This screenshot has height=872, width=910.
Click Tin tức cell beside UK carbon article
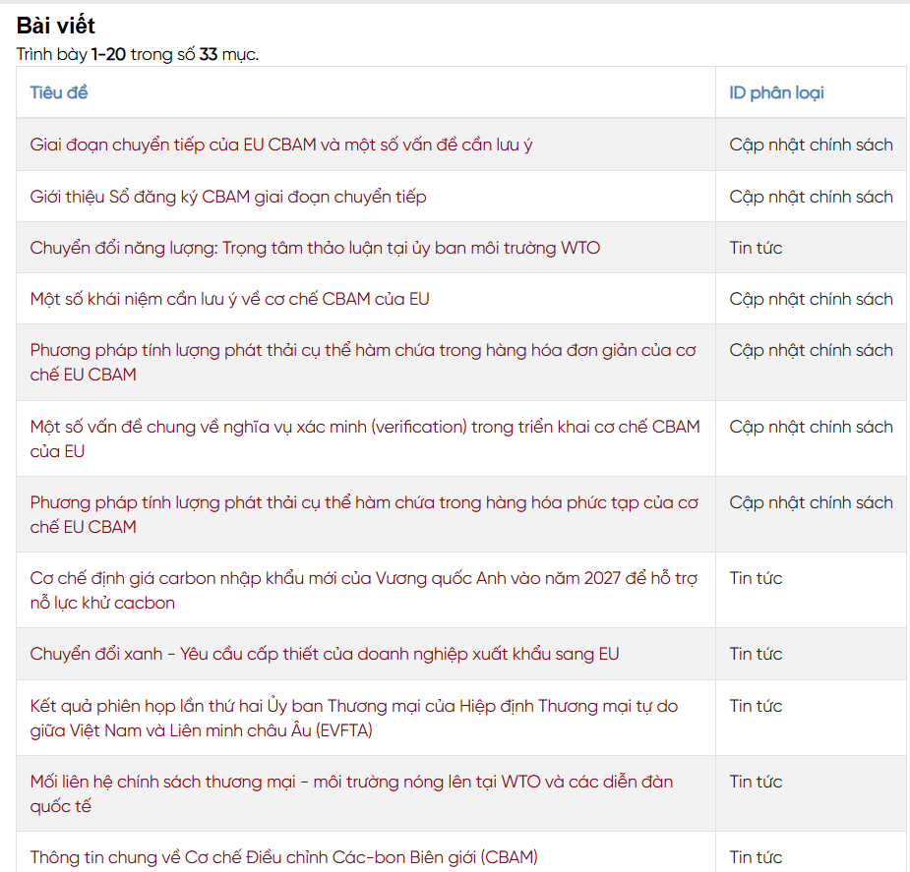(x=756, y=578)
